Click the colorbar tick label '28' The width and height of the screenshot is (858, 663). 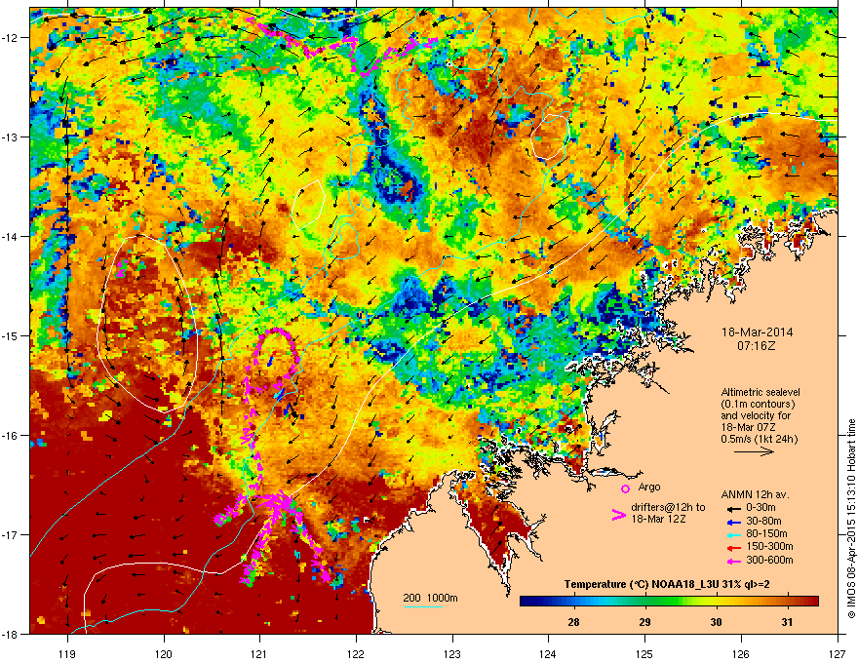click(573, 622)
